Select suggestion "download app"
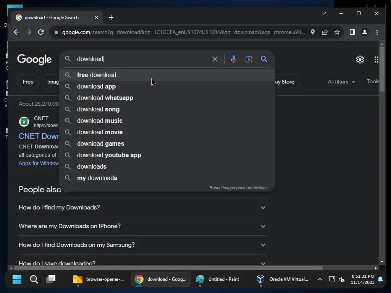This screenshot has height=293, width=391. (167, 87)
